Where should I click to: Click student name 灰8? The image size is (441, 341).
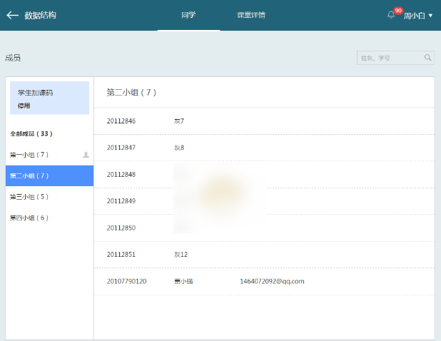coord(179,148)
